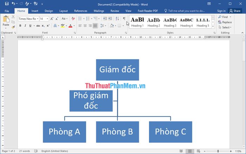Viewport: 246px width, 154px height.
Task: Click the Save icon in title bar
Action: (x=7, y=4)
